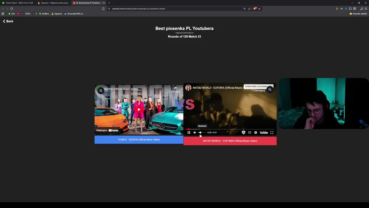
Task: Open the translate page icon
Action: pyautogui.click(x=244, y=9)
